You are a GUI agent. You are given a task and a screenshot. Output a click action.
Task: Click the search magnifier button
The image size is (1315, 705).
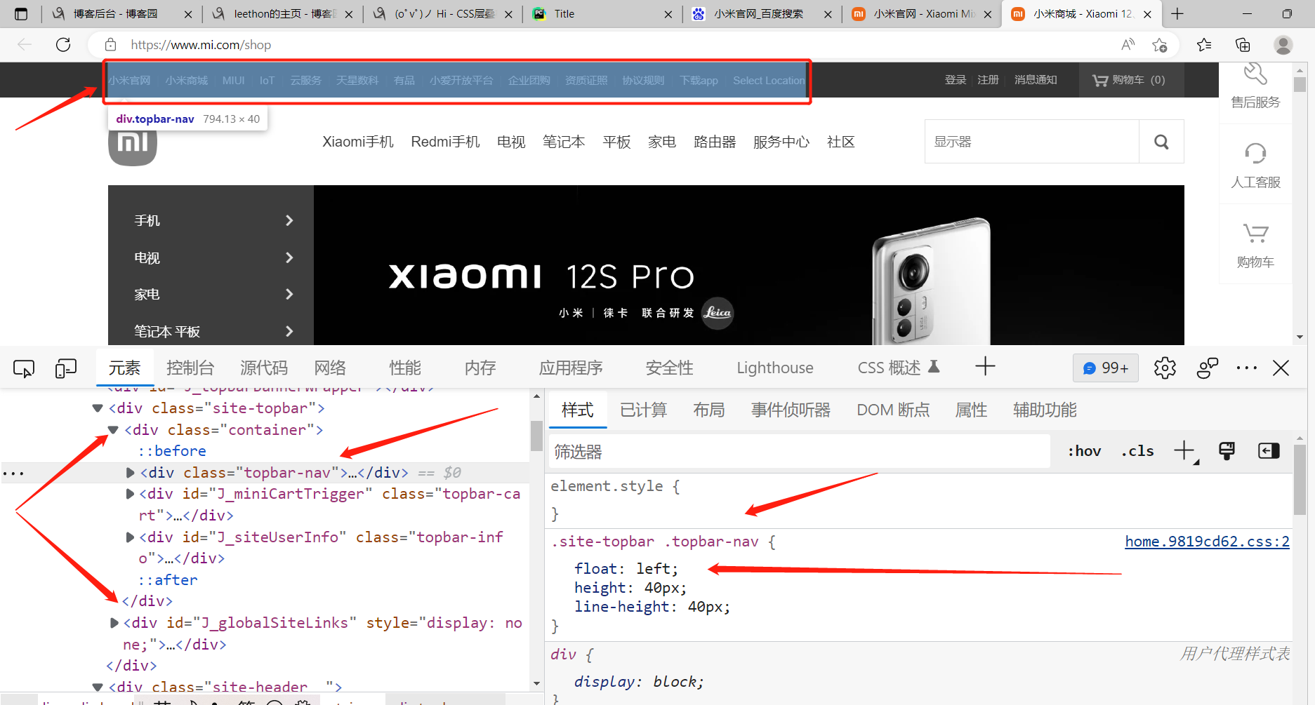coord(1161,142)
